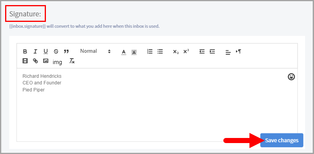Create a numbered list
314x154 pixels.
pyautogui.click(x=150, y=52)
